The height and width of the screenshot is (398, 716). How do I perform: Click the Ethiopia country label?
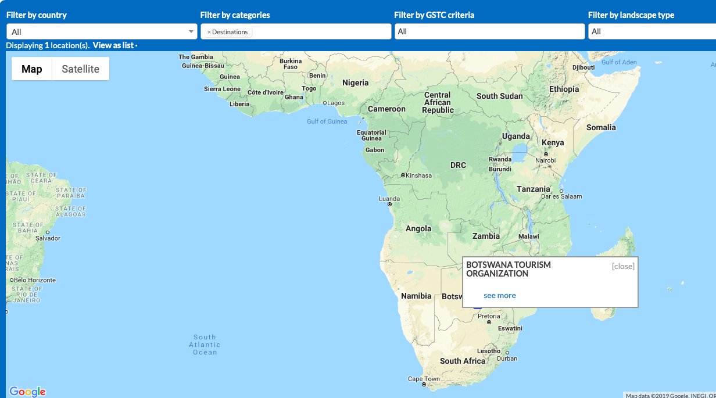(x=564, y=89)
